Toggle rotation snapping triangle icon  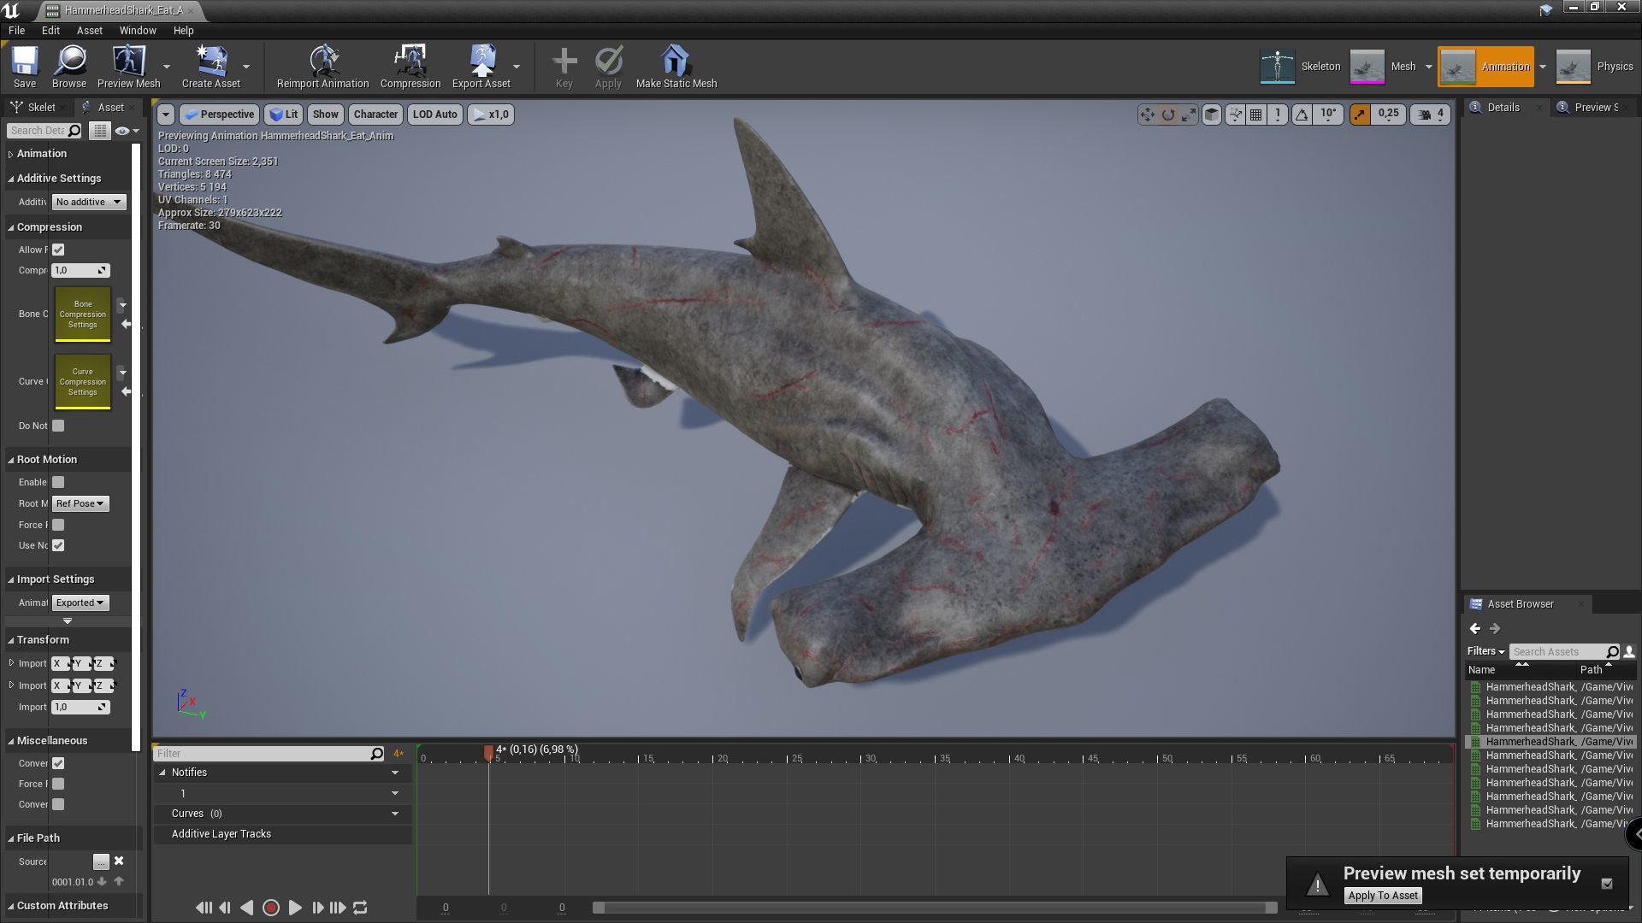[1302, 115]
